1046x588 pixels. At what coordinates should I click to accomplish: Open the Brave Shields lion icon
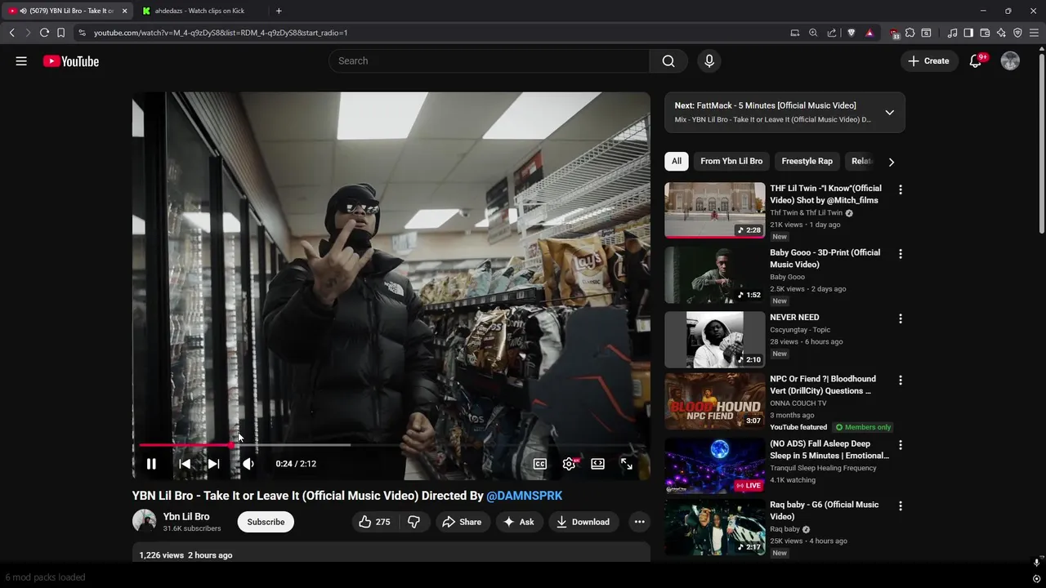point(851,33)
